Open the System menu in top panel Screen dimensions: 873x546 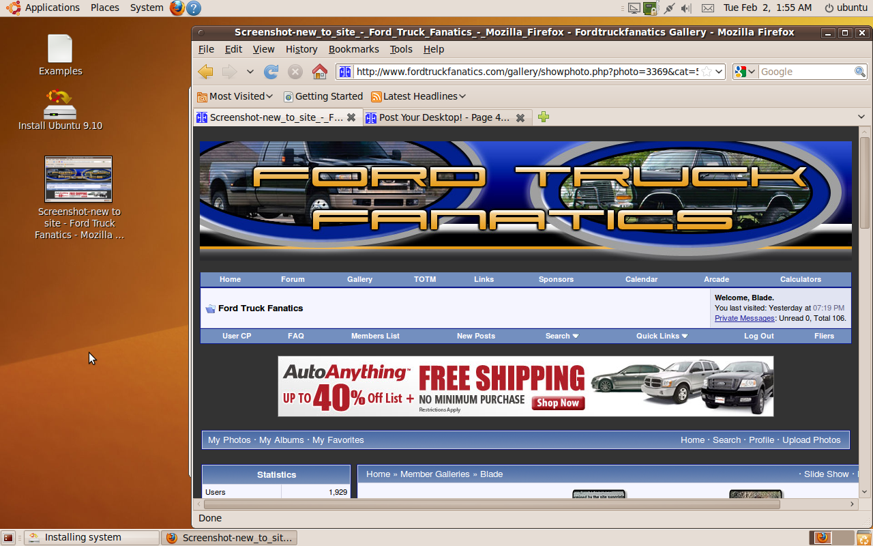tap(147, 8)
